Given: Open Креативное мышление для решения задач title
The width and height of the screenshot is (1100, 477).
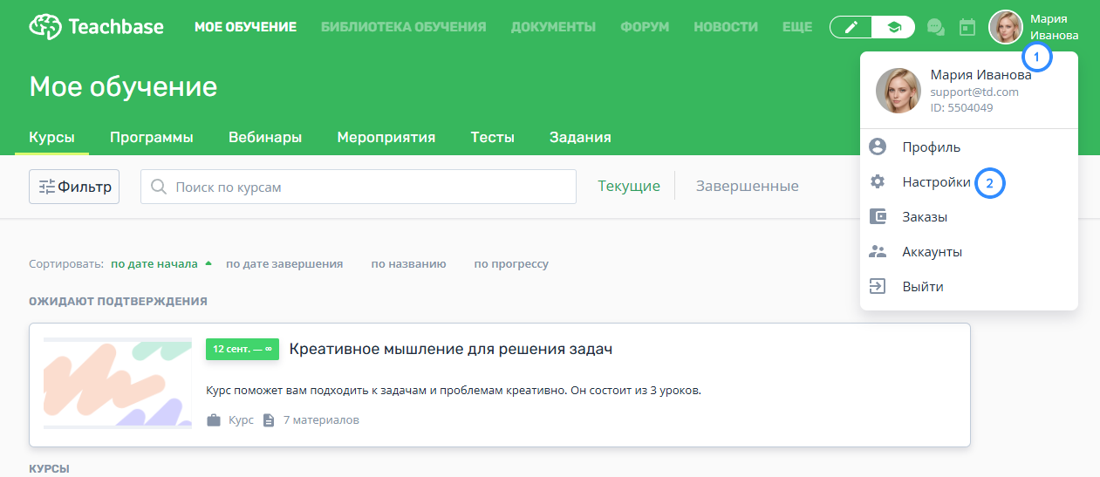Looking at the screenshot, I should click(451, 350).
